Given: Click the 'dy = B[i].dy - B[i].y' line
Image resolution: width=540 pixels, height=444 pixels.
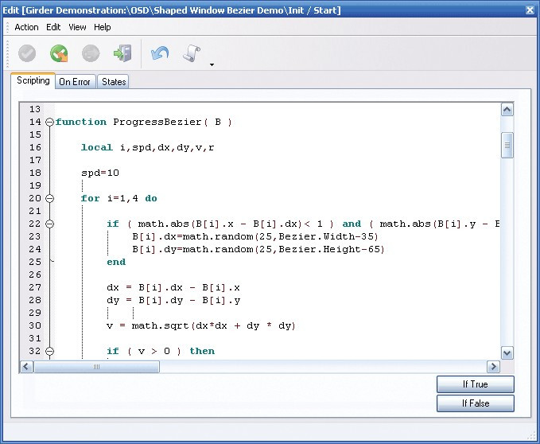Looking at the screenshot, I should pyautogui.click(x=173, y=300).
